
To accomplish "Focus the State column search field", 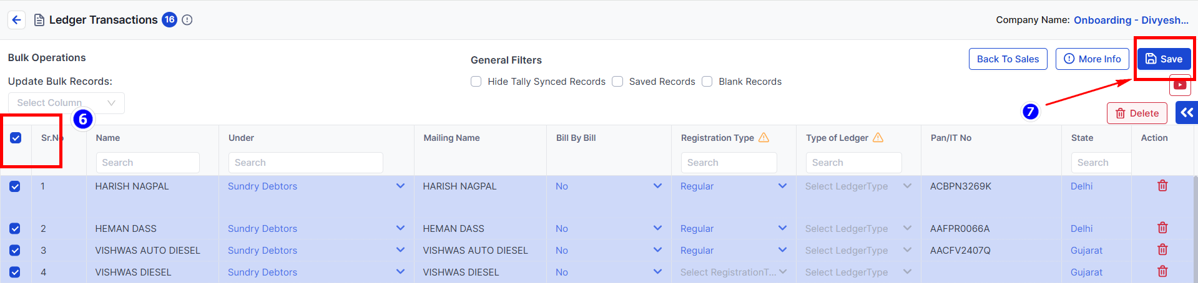I will coord(1101,163).
